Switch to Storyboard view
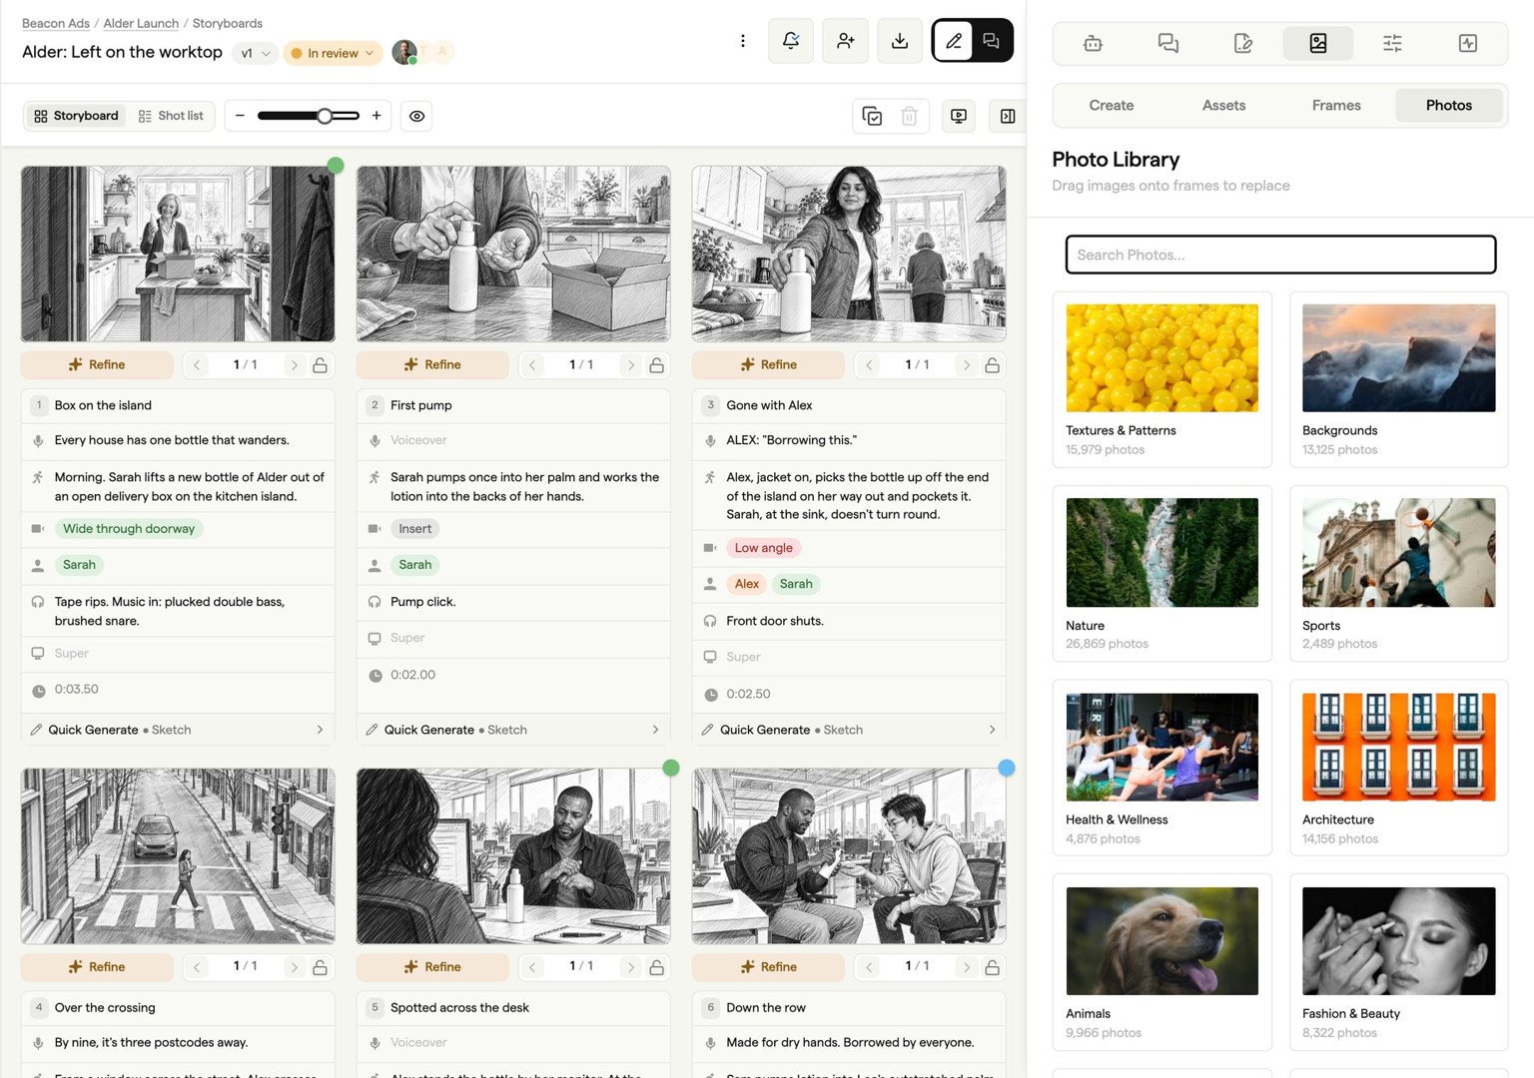The image size is (1534, 1078). coord(77,116)
